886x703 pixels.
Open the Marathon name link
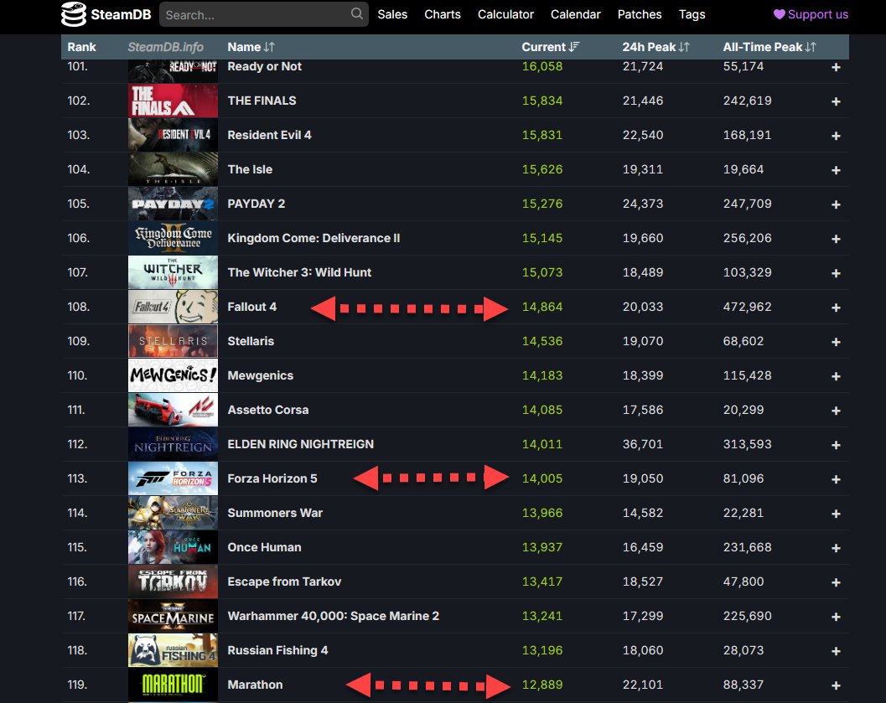(255, 685)
